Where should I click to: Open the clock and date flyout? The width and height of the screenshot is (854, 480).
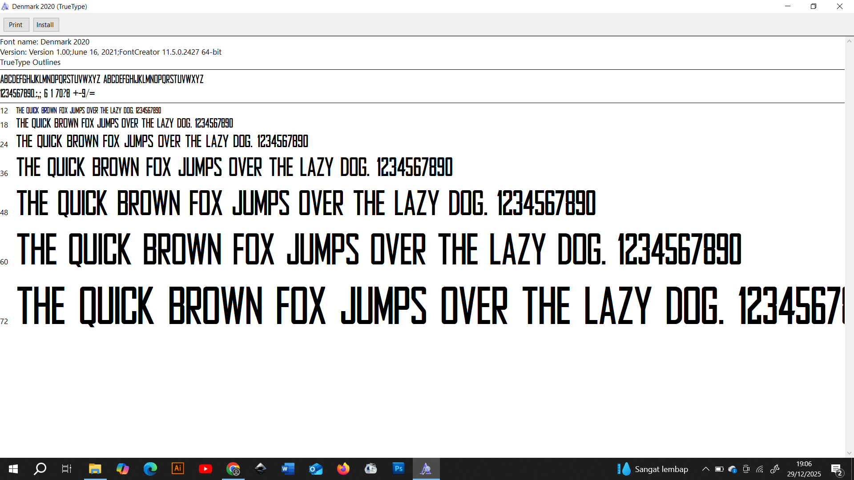pyautogui.click(x=804, y=469)
